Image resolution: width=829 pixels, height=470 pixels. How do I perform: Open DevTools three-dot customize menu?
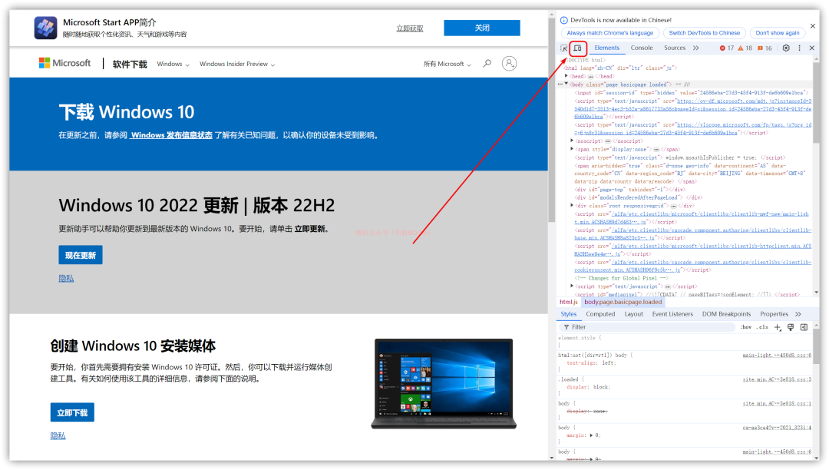click(x=799, y=48)
